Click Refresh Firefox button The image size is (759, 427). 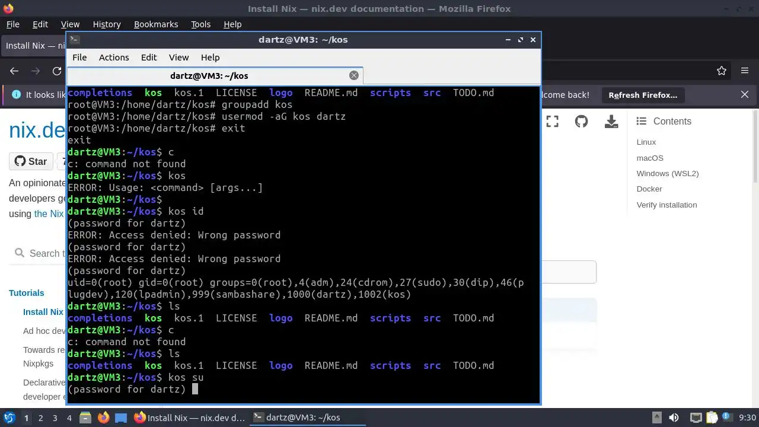pos(643,95)
